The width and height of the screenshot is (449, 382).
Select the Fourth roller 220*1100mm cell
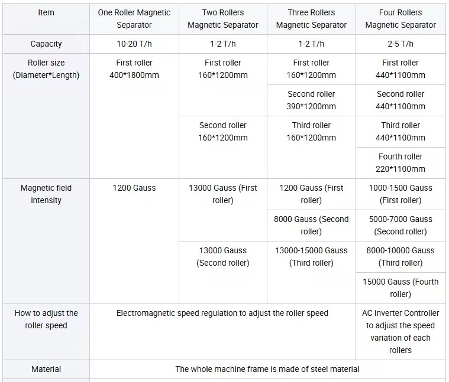400,163
